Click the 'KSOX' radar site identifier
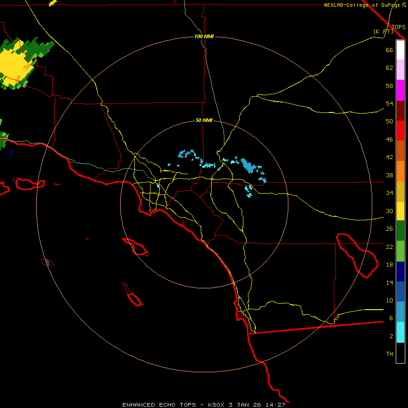 click(216, 405)
